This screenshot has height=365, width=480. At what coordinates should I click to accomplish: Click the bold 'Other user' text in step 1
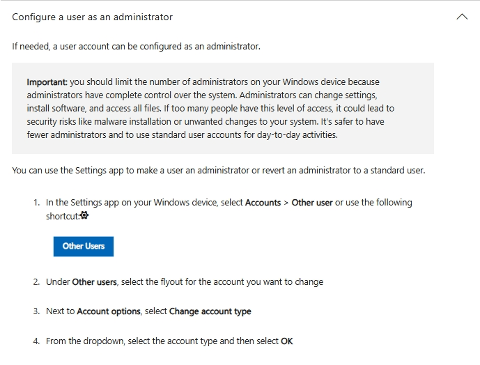pyautogui.click(x=312, y=203)
